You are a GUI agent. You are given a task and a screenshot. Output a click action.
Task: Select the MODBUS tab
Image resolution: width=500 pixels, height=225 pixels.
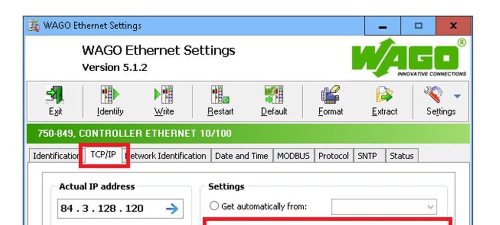pos(293,156)
